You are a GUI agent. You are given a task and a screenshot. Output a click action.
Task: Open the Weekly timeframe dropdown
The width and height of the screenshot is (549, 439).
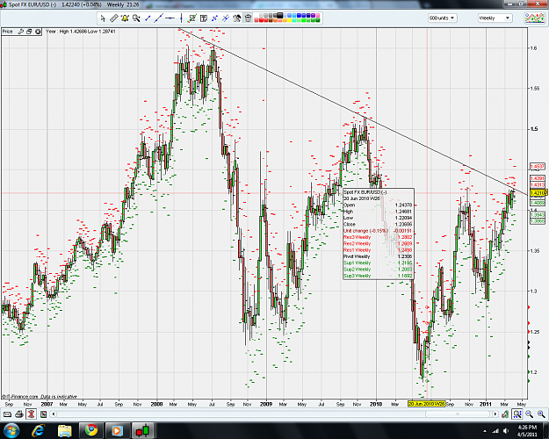click(x=495, y=18)
